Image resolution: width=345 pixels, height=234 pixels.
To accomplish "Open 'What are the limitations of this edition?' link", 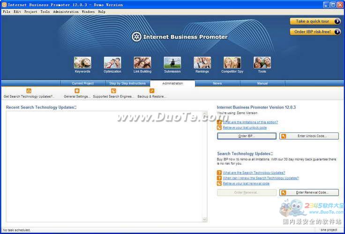I will pyautogui.click(x=250, y=122).
